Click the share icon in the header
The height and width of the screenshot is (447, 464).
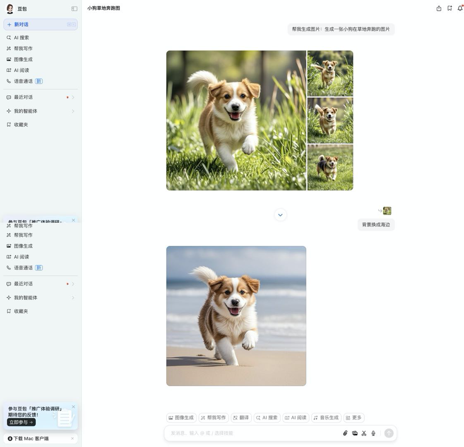[x=439, y=8]
